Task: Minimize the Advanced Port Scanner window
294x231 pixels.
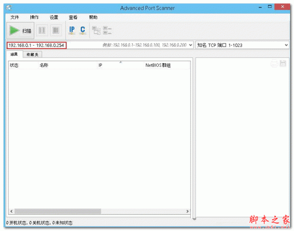Action: coord(260,7)
